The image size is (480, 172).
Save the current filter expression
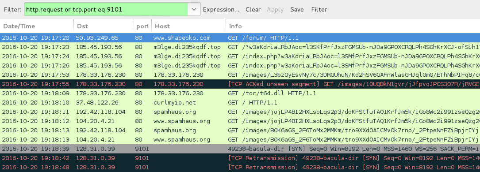point(297,9)
